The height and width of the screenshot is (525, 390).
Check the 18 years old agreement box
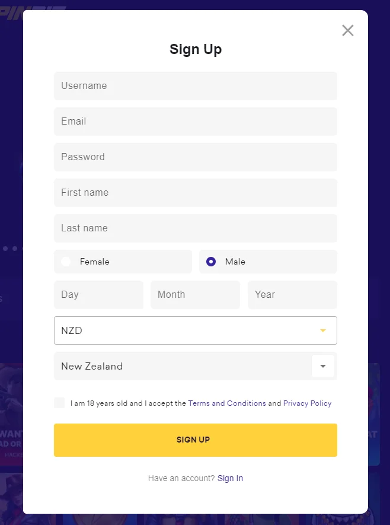59,402
